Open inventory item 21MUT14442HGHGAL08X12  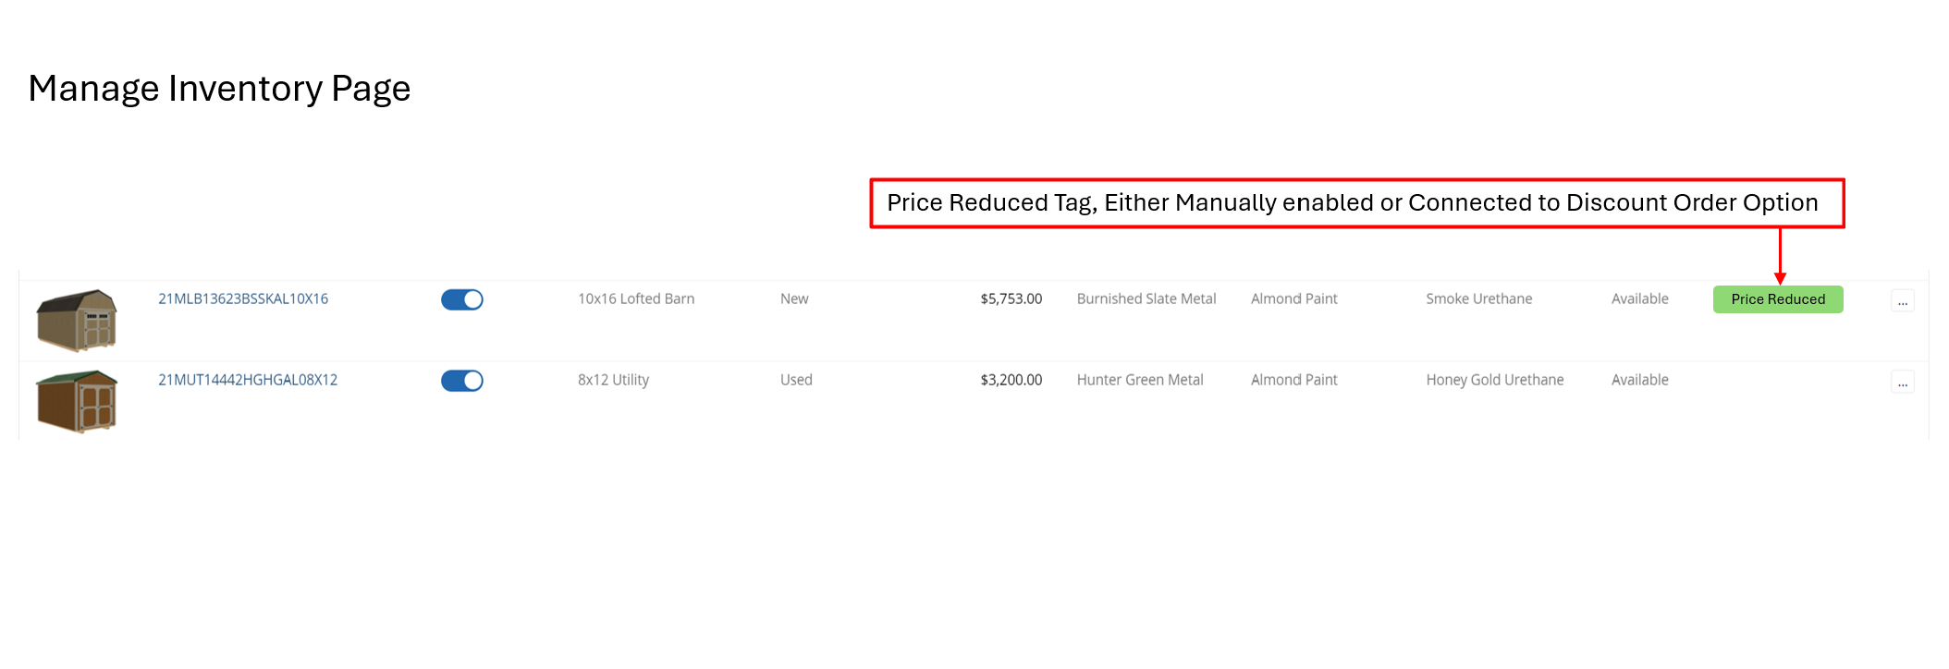coord(248,381)
